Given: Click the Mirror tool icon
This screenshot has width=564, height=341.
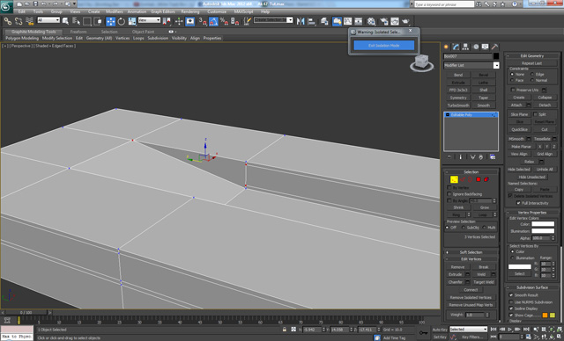Looking at the screenshot, I should [x=301, y=21].
